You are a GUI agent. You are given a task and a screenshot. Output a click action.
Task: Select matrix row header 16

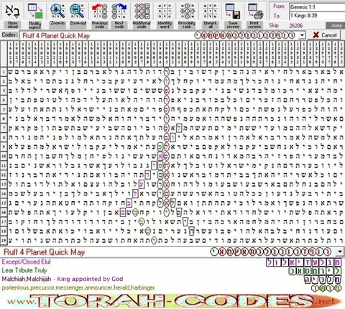pyautogui.click(x=4, y=212)
